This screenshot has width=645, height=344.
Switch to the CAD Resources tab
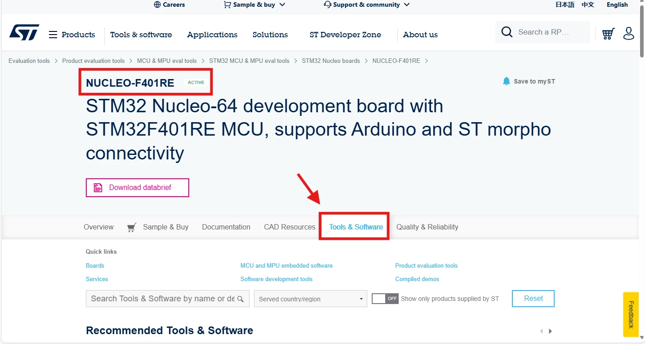click(x=289, y=227)
